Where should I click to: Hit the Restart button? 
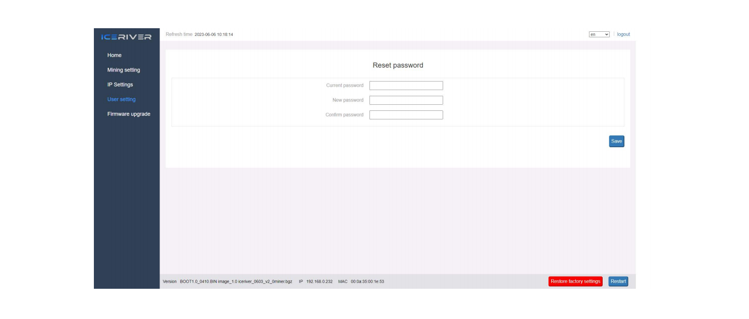618,281
